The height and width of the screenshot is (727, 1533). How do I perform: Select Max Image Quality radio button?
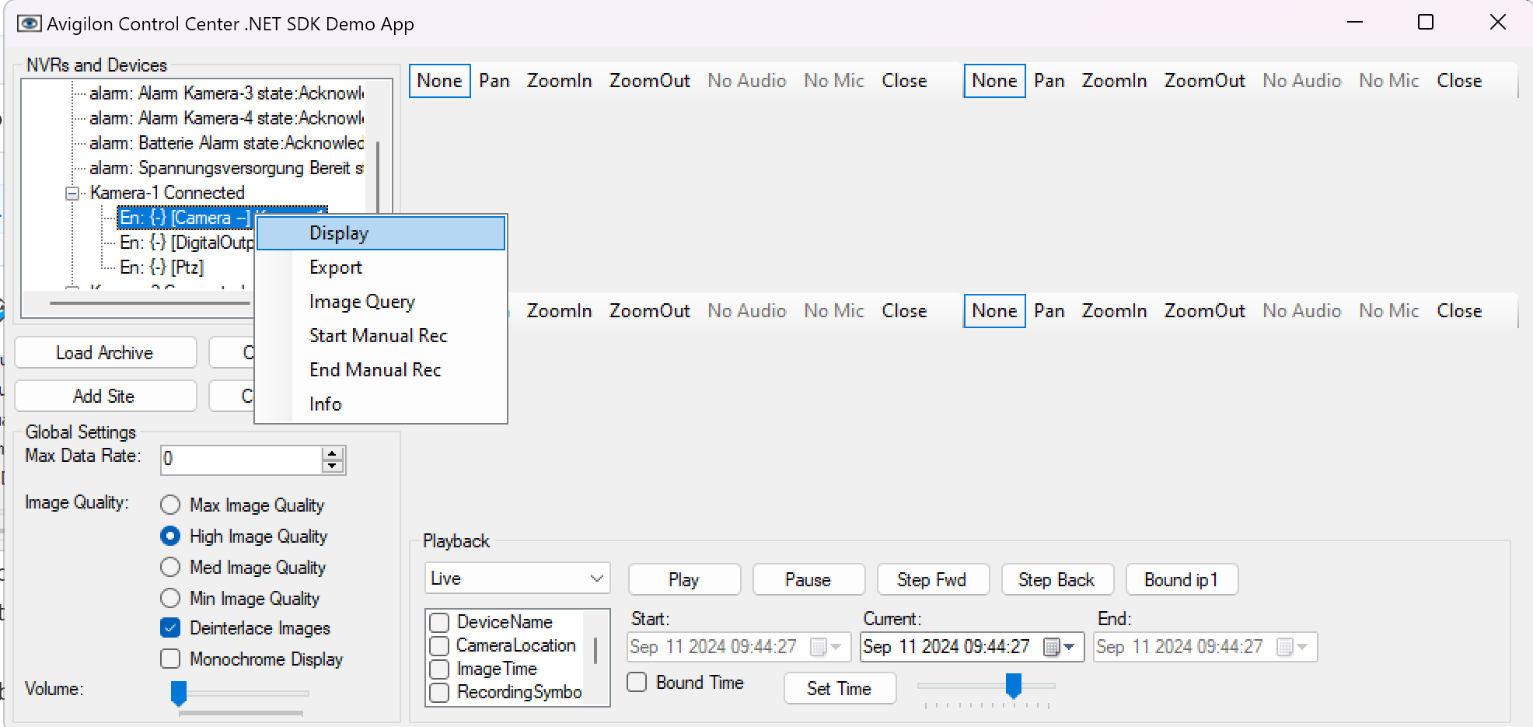(170, 505)
